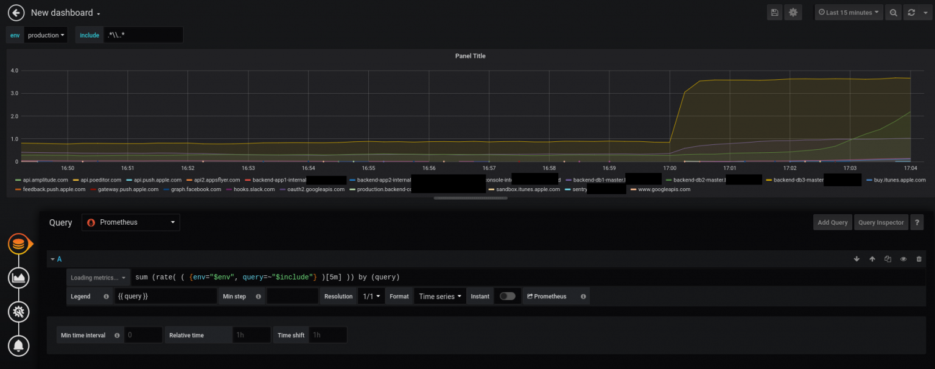Click inside the Time shift field
This screenshot has width=935, height=369.
point(327,334)
